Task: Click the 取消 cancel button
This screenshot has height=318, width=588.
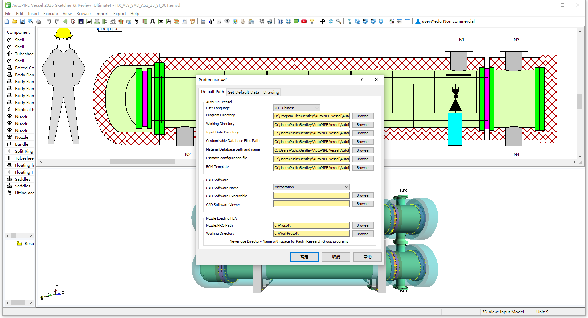Action: tap(336, 257)
